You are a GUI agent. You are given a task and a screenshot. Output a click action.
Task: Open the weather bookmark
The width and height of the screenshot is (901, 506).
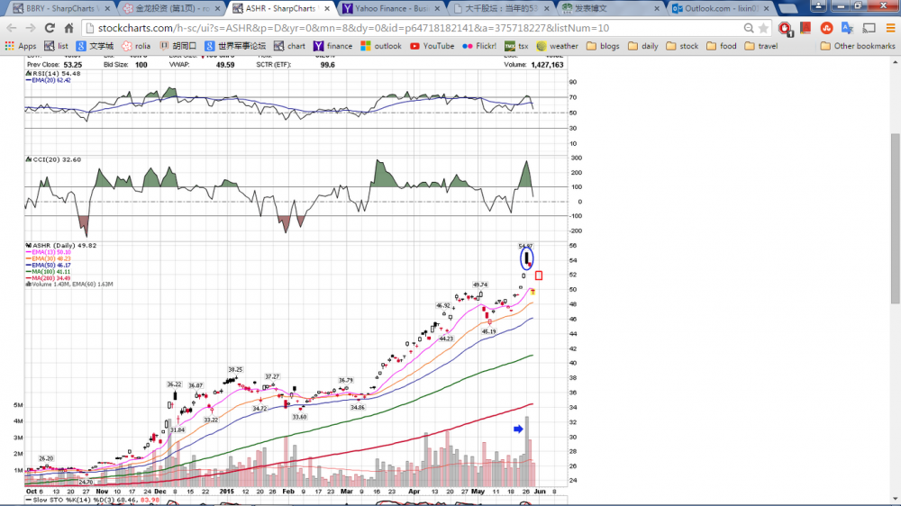pos(557,46)
